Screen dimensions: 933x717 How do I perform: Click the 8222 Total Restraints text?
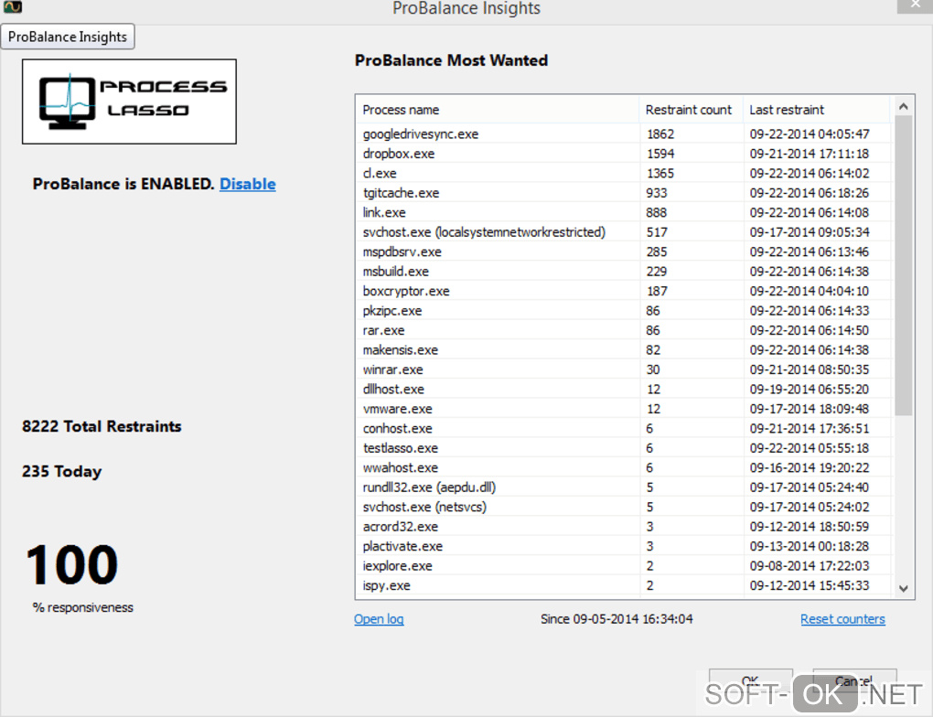click(102, 426)
